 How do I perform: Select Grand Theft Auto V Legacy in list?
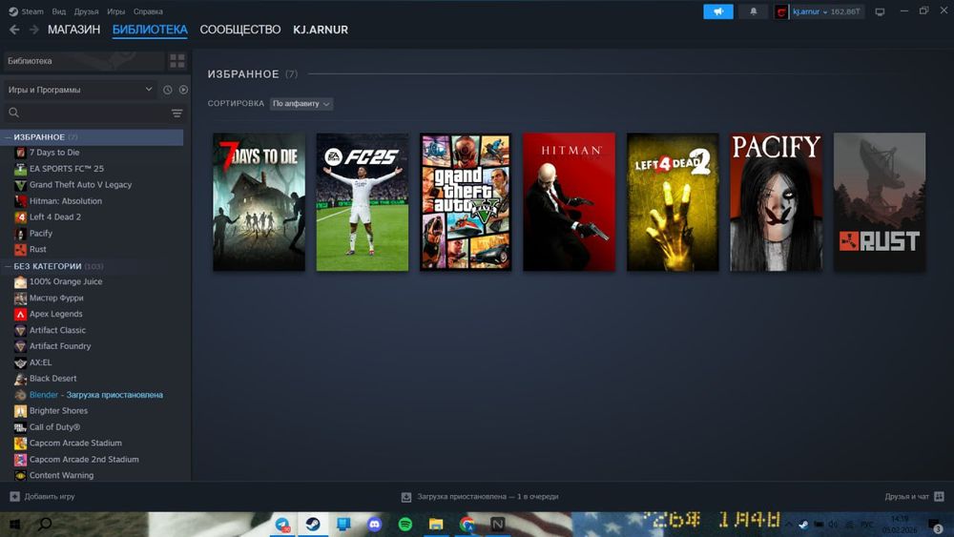(x=80, y=185)
